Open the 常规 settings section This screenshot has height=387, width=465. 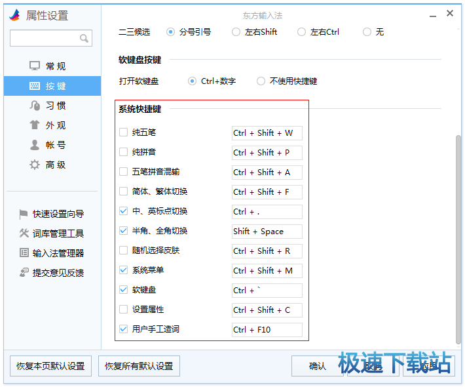[52, 66]
